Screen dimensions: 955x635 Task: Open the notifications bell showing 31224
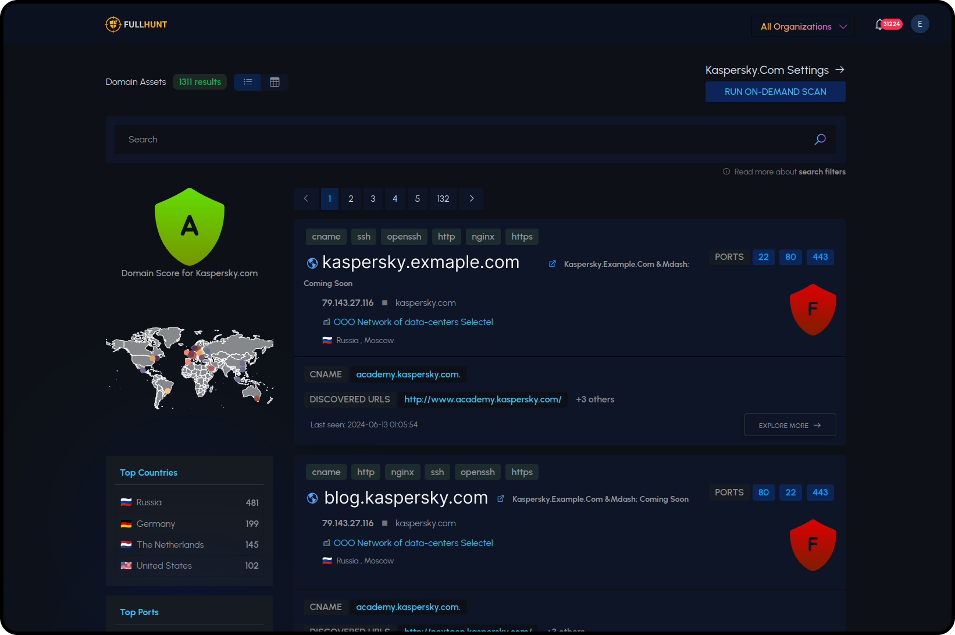pos(888,24)
